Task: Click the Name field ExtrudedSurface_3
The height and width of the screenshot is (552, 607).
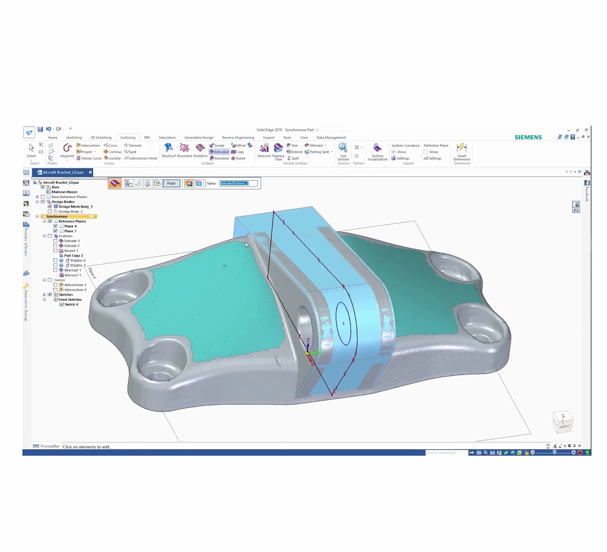Action: click(238, 183)
